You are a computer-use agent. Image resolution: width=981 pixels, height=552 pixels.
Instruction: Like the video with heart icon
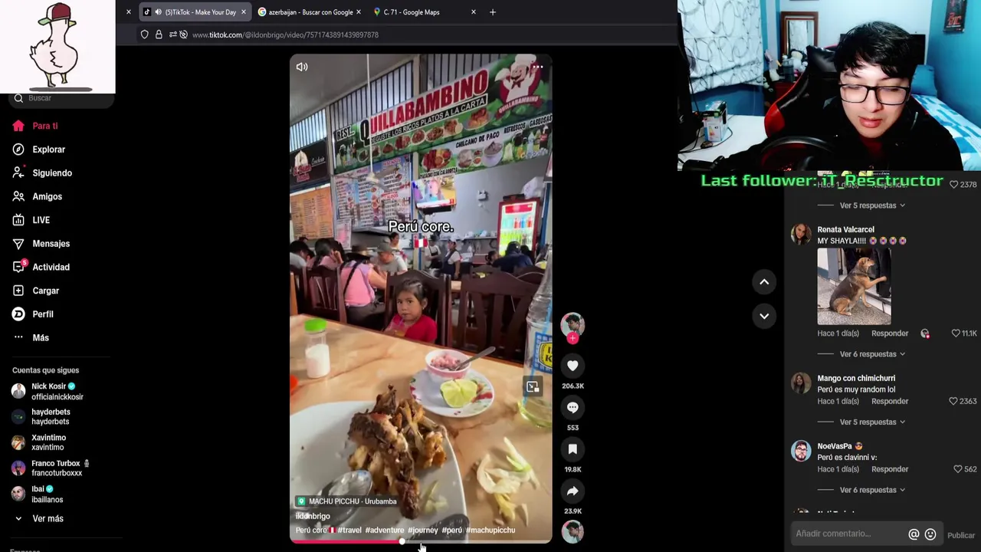tap(573, 366)
